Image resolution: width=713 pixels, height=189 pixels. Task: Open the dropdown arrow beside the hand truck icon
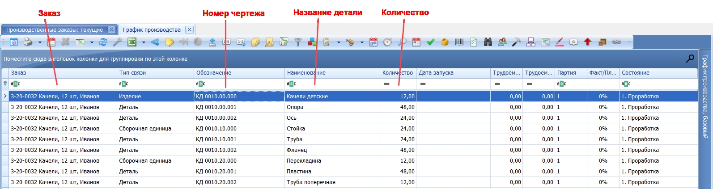coord(362,42)
